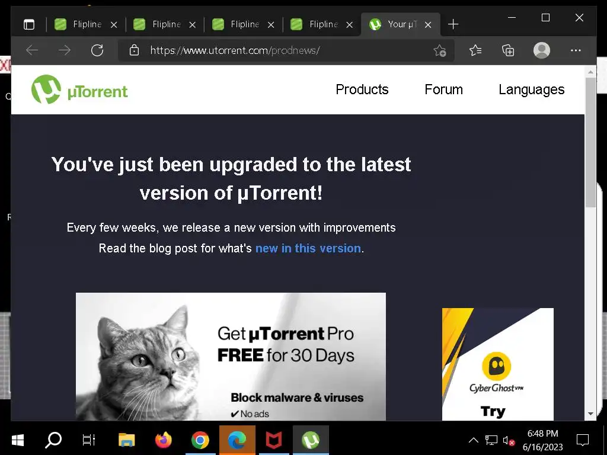Minimize the Edge browser window
Screen dimensions: 607x455
(512, 18)
